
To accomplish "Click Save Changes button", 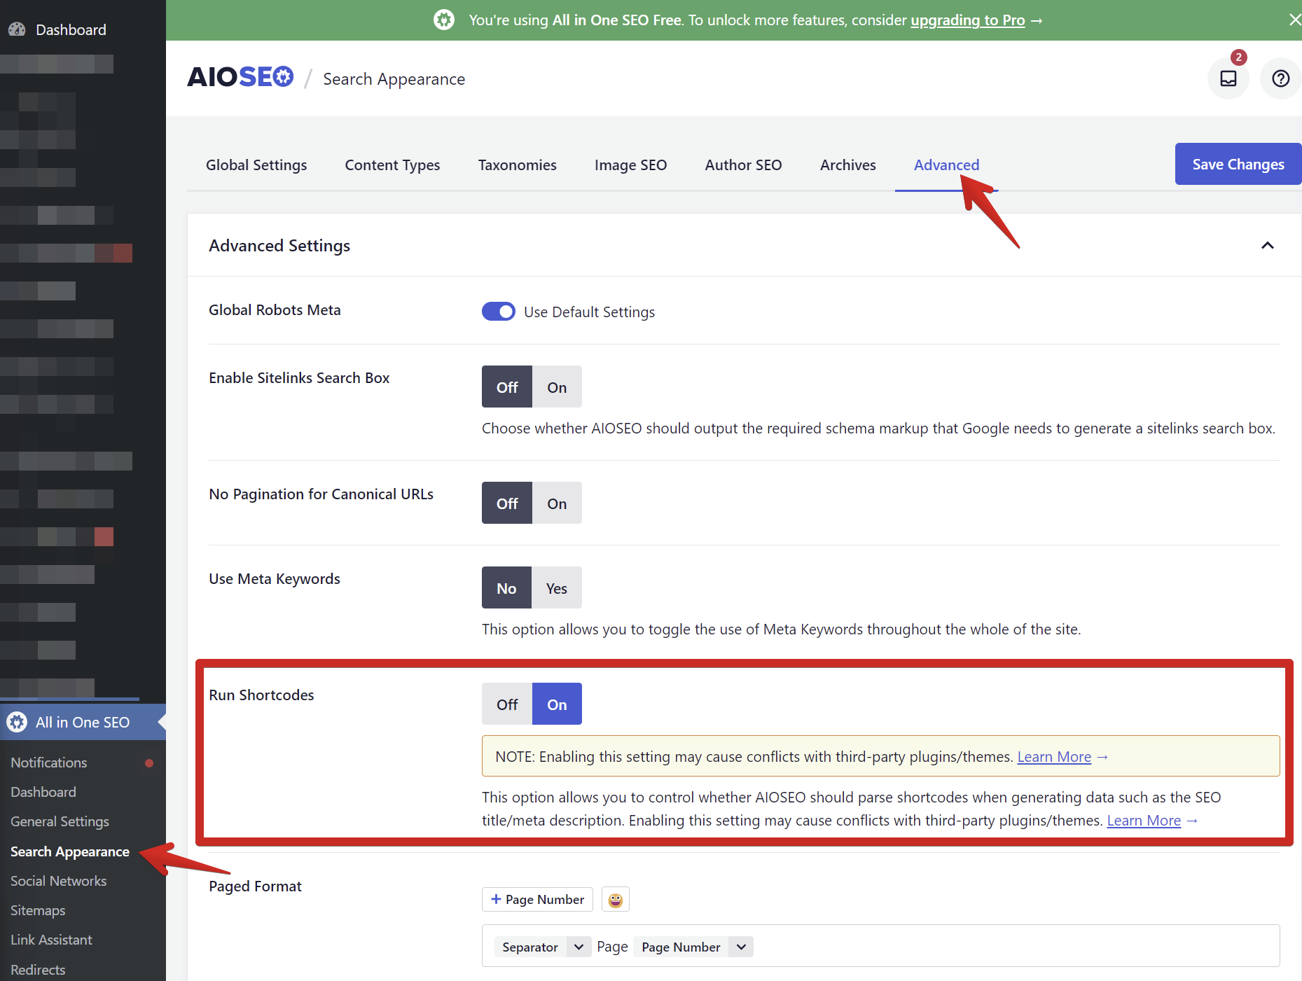I will pyautogui.click(x=1238, y=164).
